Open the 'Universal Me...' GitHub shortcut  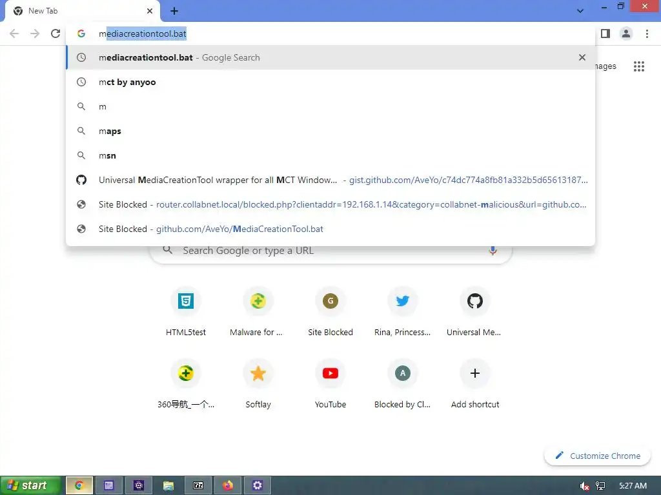[474, 313]
